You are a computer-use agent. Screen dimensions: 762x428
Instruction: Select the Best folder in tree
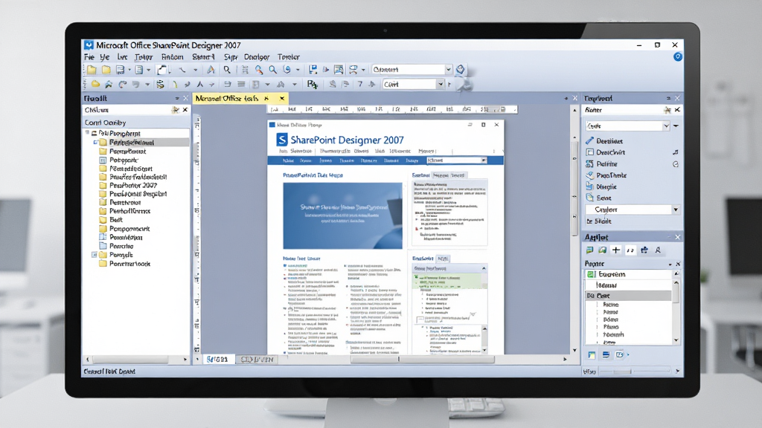pyautogui.click(x=111, y=220)
